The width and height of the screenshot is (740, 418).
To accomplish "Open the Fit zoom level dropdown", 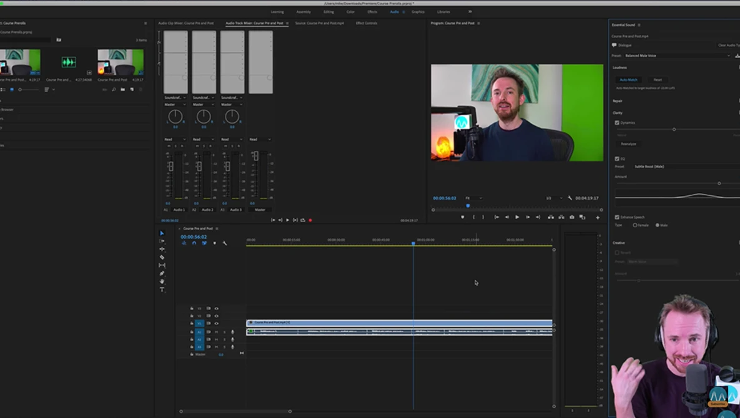I will pyautogui.click(x=473, y=198).
